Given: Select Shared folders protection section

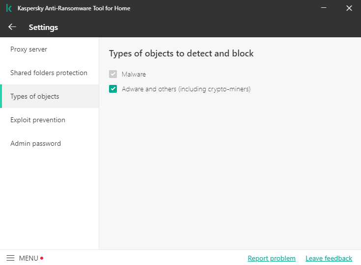Looking at the screenshot, I should [x=49, y=73].
